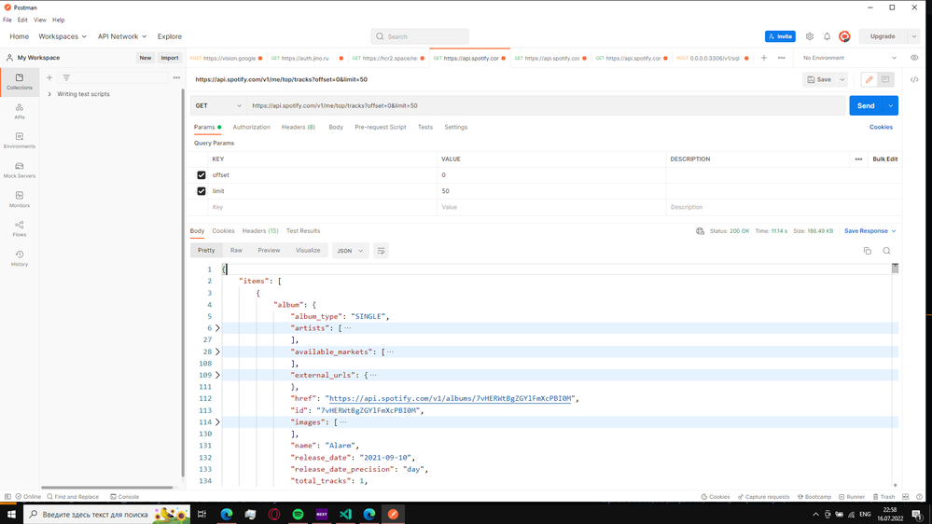This screenshot has height=524, width=932.
Task: Click the new tab plus icon
Action: [764, 58]
